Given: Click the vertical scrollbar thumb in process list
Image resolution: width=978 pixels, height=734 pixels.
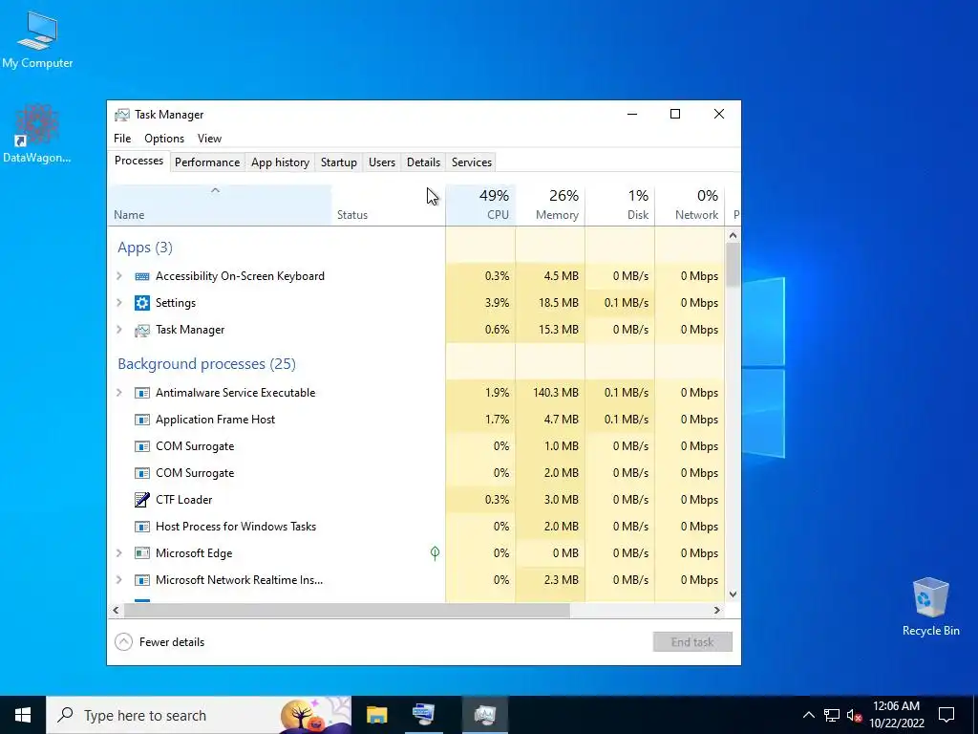Looking at the screenshot, I should (x=733, y=265).
